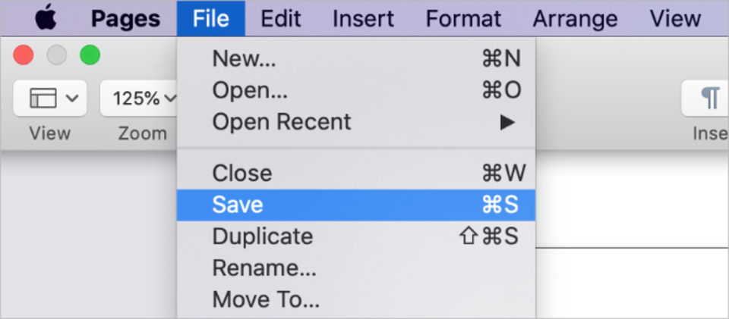The image size is (729, 319).
Task: Click the paragraph mark Insert icon
Action: click(x=710, y=99)
